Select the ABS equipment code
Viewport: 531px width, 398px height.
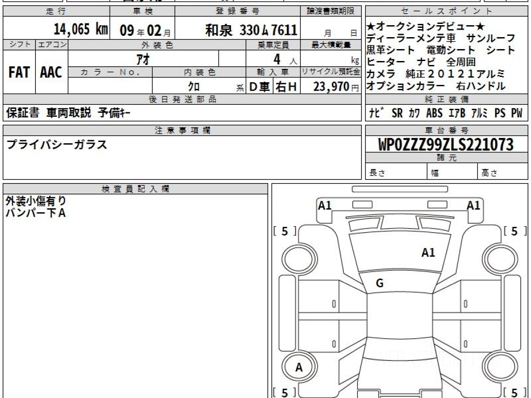pyautogui.click(x=434, y=113)
